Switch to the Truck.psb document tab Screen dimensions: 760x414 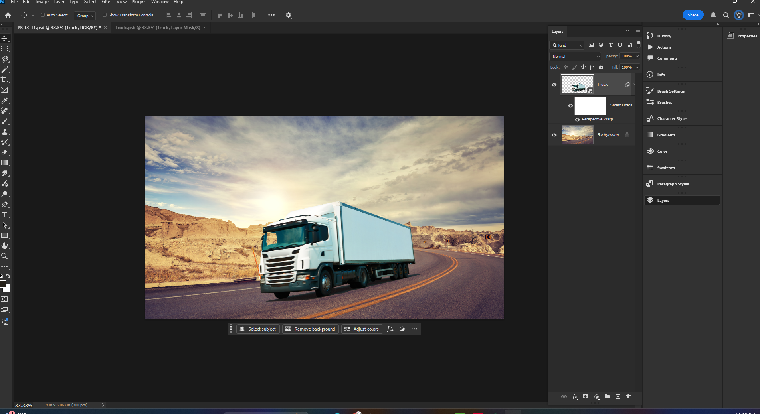(x=157, y=28)
